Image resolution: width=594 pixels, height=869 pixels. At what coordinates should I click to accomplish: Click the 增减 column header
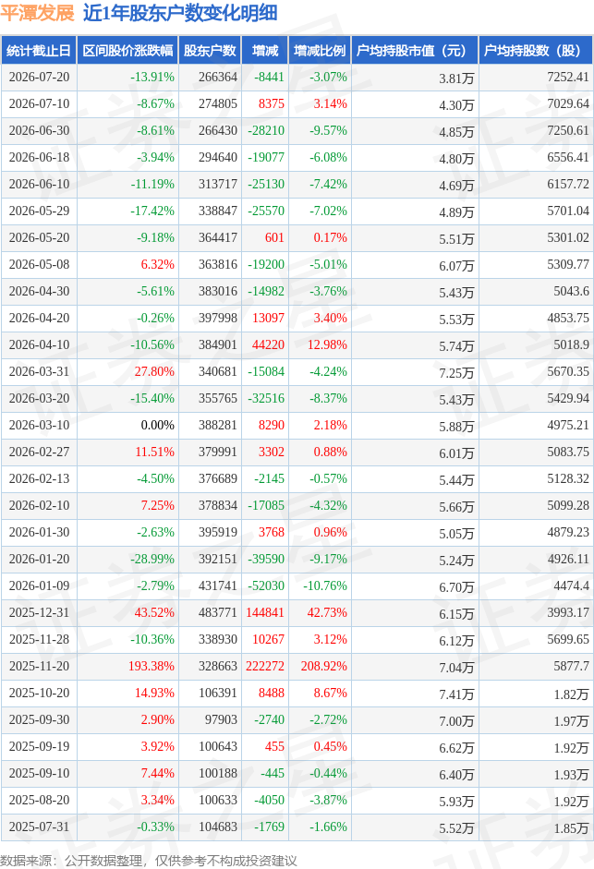coord(264,51)
